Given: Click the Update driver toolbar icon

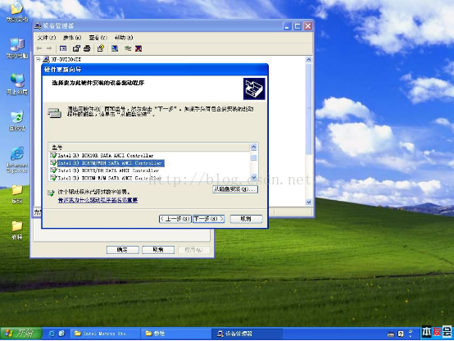Looking at the screenshot, I should [x=128, y=48].
